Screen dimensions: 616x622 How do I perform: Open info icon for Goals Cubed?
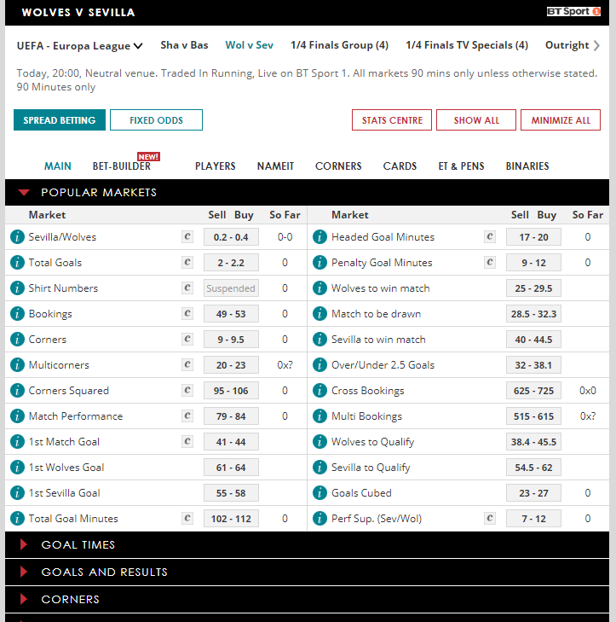[320, 492]
